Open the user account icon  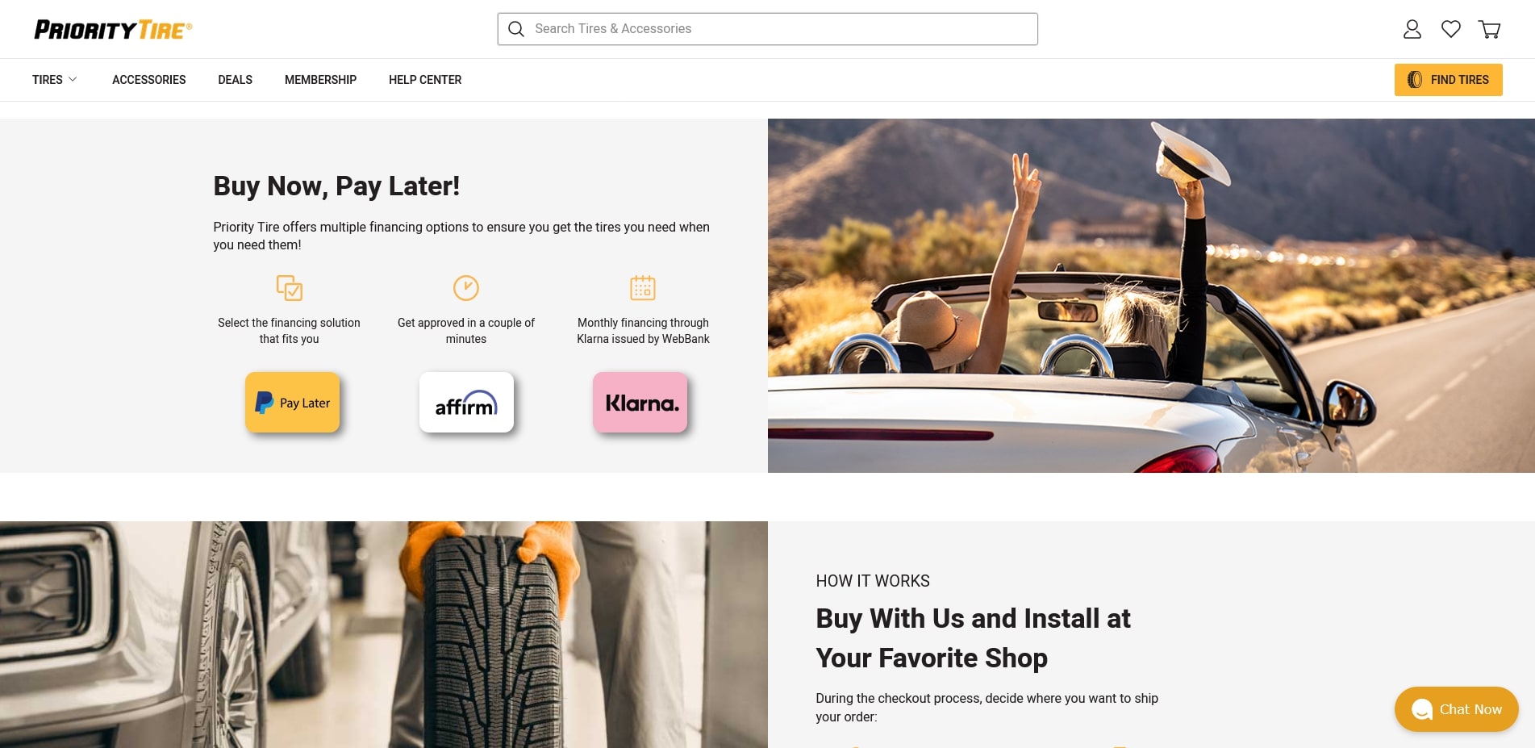[x=1412, y=29]
